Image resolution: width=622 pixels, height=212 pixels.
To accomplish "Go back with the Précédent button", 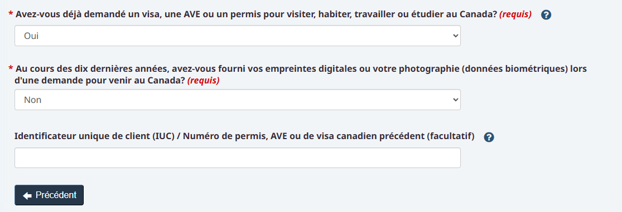I will point(49,195).
